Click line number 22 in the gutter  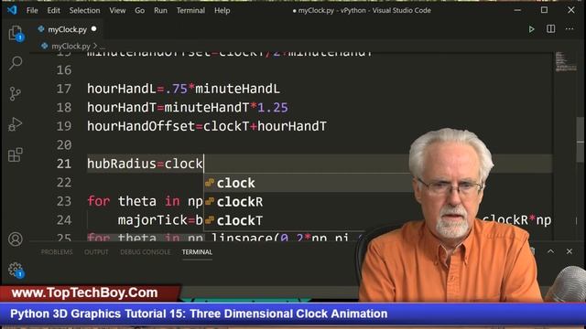tap(64, 183)
